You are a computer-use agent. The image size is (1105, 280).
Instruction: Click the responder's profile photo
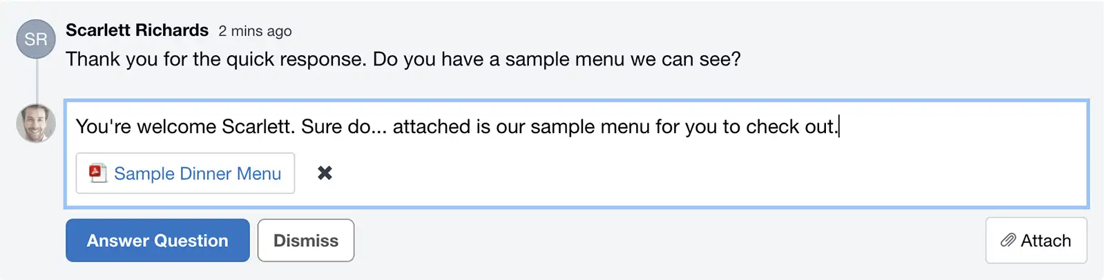(x=36, y=123)
